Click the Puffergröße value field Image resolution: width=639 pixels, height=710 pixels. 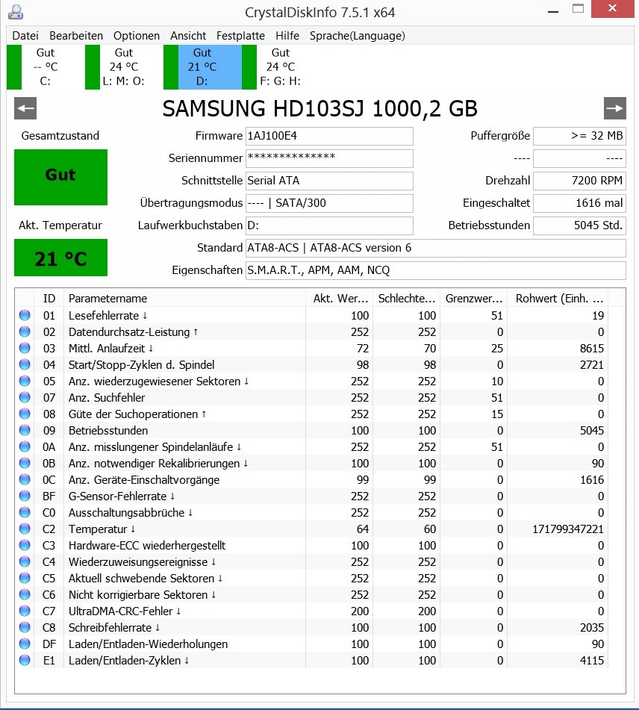point(580,136)
